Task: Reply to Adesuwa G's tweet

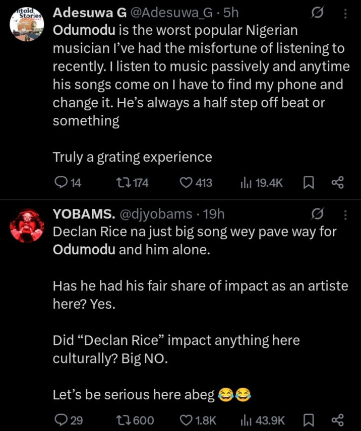Action: pos(61,183)
